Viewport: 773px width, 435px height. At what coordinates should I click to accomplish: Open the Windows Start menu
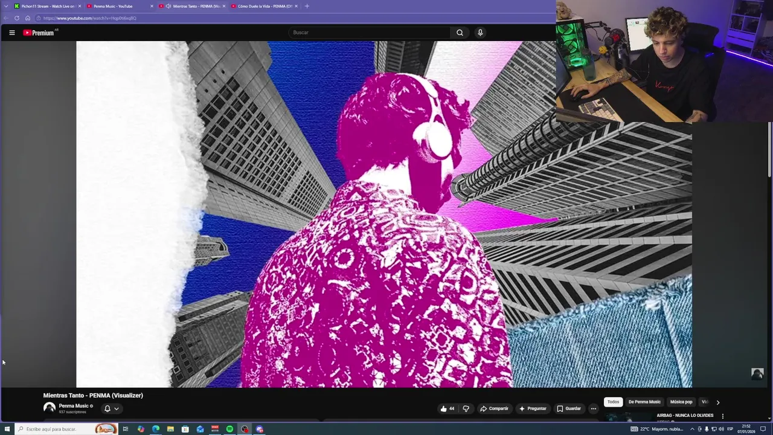click(x=7, y=429)
